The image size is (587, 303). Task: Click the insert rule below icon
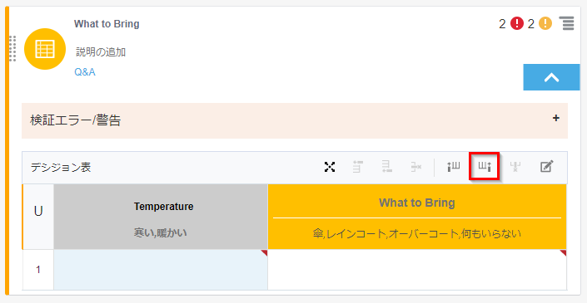click(x=386, y=167)
